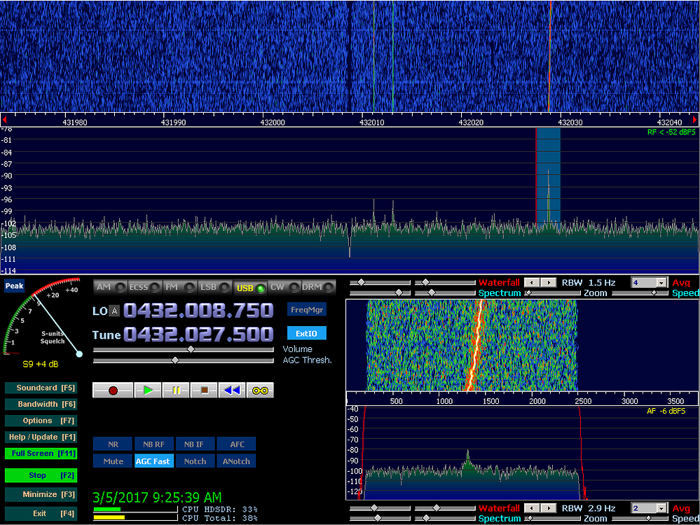Toggle AGC Fast setting
Image resolution: width=700 pixels, height=525 pixels.
pyautogui.click(x=153, y=461)
